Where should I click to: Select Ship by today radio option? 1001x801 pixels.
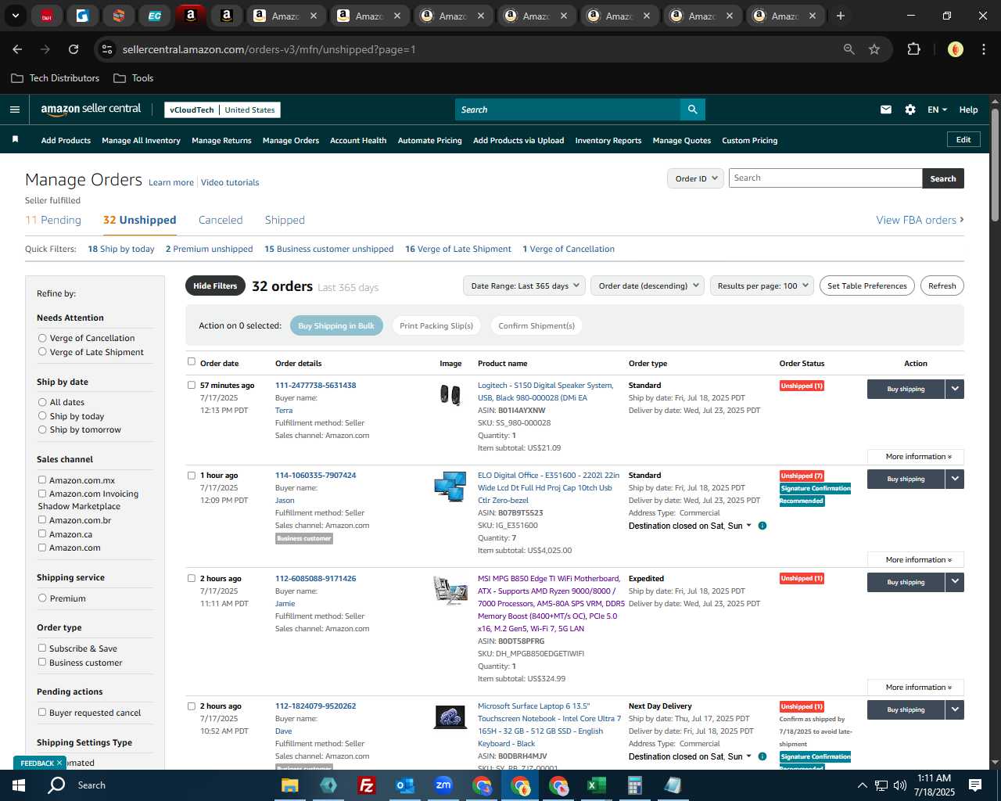[x=42, y=416]
